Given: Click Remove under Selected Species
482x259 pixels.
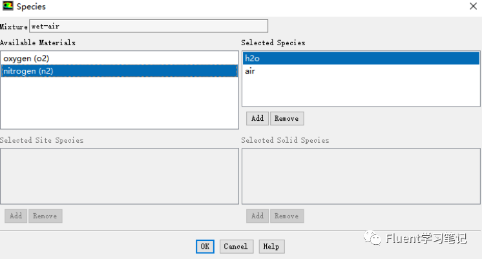Looking at the screenshot, I should pos(287,118).
